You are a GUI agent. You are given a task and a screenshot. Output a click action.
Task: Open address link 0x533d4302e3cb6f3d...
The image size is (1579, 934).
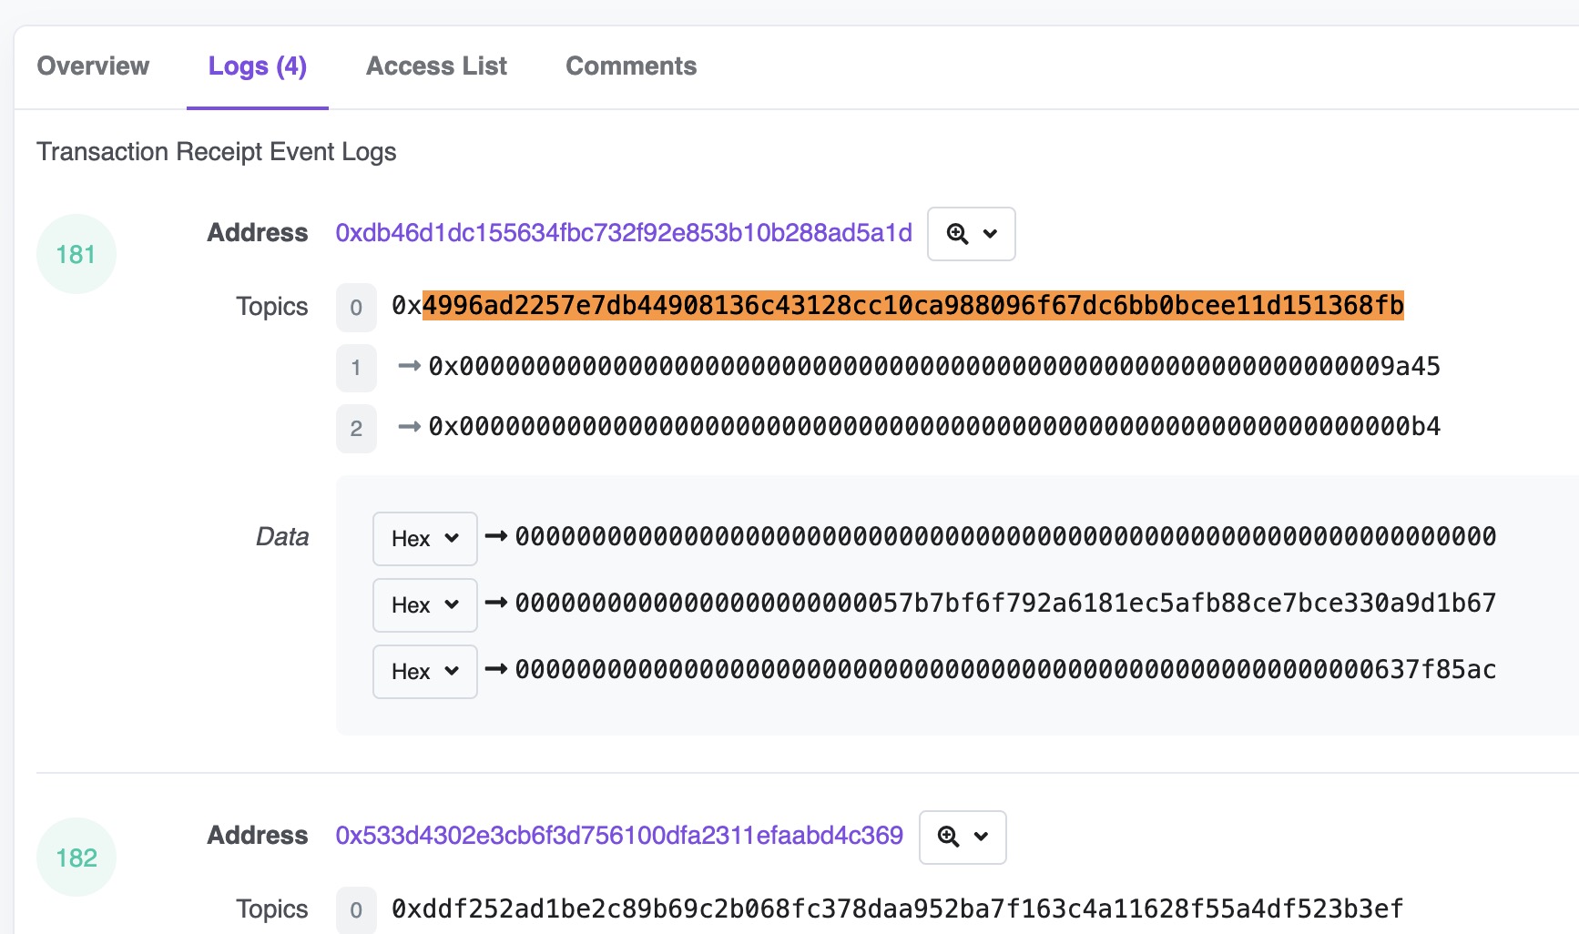coord(619,836)
